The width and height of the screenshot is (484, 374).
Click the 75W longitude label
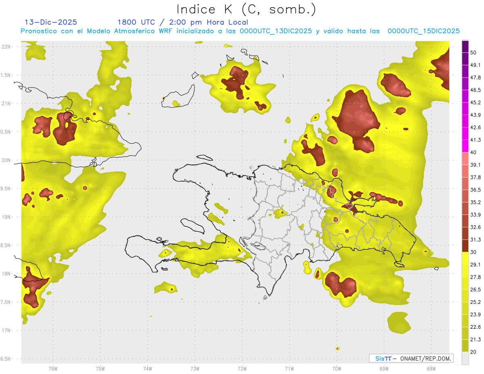100,368
